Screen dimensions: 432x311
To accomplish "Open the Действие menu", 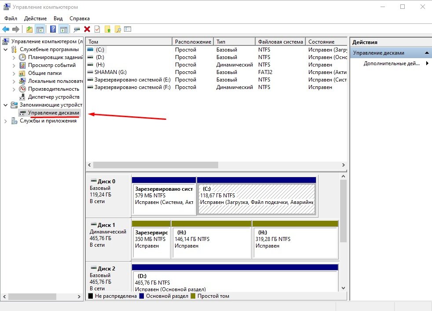I will point(35,19).
